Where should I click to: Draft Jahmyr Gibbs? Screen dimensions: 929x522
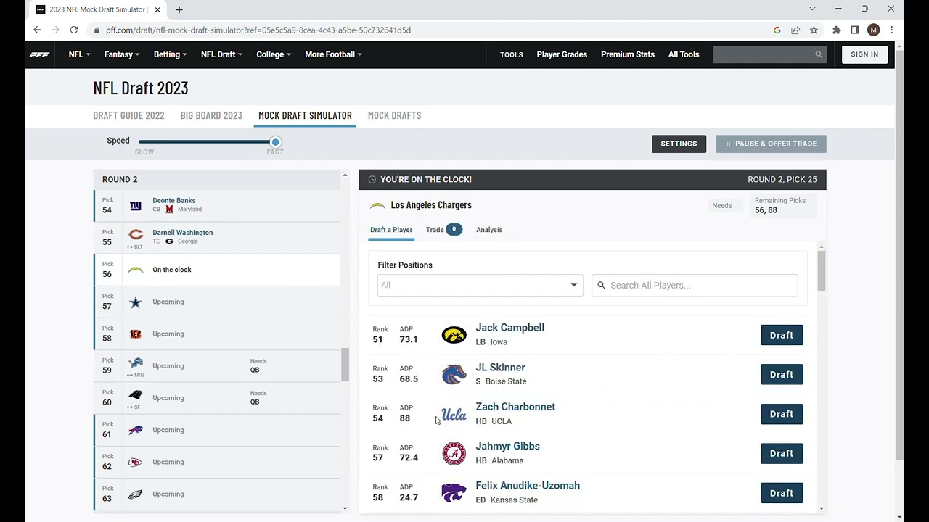pos(782,453)
